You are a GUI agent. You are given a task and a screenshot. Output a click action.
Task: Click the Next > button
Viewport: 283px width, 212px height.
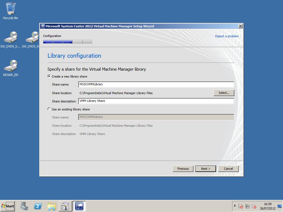[x=206, y=169]
